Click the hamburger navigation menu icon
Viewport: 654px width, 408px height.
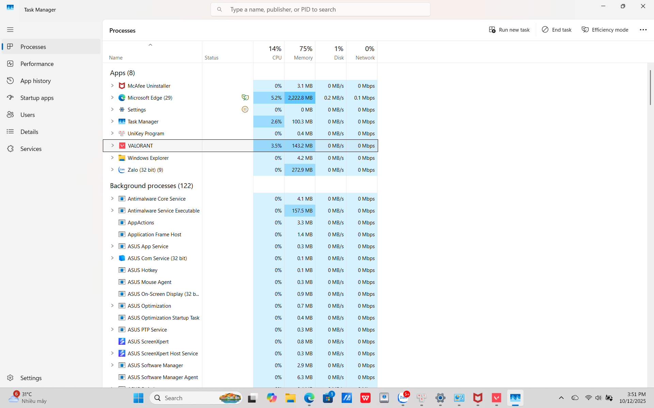coord(10,30)
